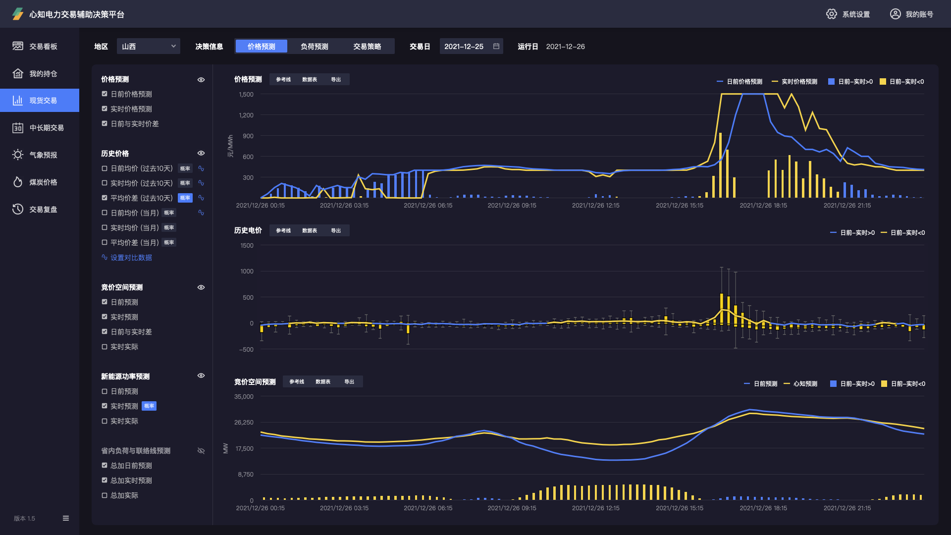This screenshot has width=951, height=535.
Task: Toggle visibility eye for 历史价格 section
Action: [x=201, y=153]
